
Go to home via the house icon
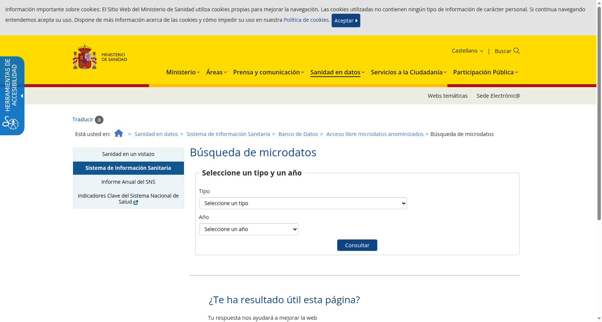(119, 133)
